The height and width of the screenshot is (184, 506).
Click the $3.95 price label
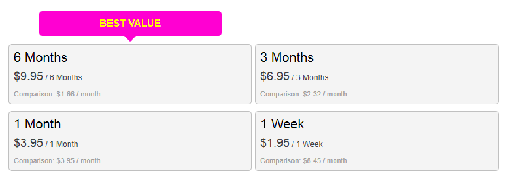29,143
